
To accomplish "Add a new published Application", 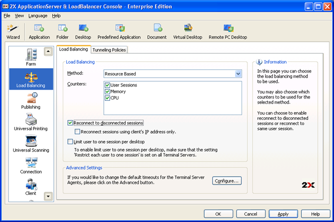I will click(x=39, y=32).
